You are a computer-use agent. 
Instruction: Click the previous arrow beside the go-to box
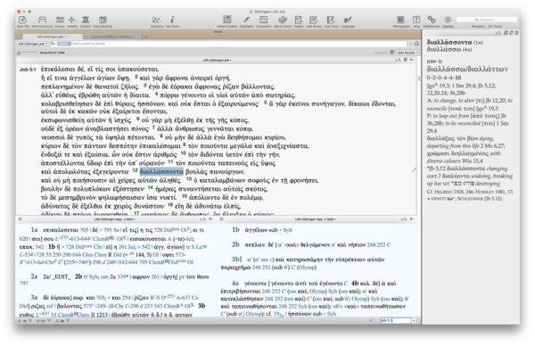pos(371,320)
